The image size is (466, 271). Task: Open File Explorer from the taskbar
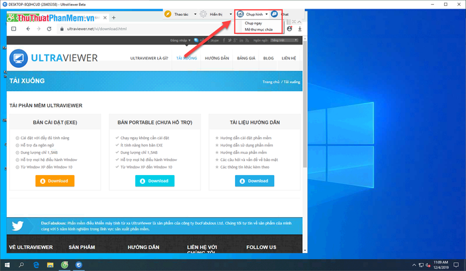50,265
